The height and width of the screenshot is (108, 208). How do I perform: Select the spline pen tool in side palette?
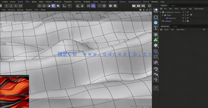[x=156, y=10]
